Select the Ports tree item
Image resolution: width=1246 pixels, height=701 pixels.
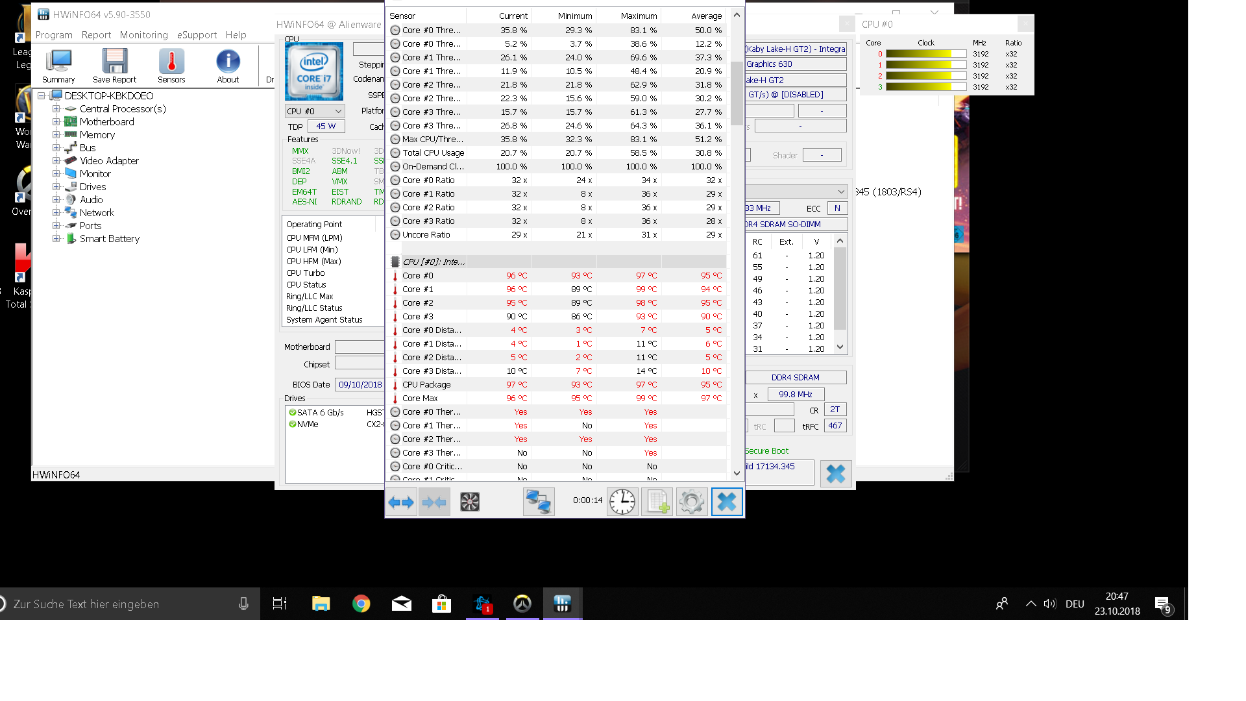point(90,226)
